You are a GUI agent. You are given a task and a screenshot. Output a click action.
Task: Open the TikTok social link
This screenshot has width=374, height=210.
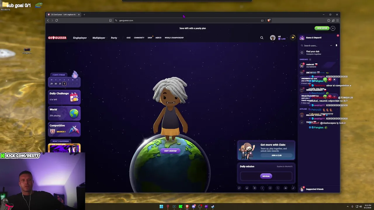coord(293,188)
